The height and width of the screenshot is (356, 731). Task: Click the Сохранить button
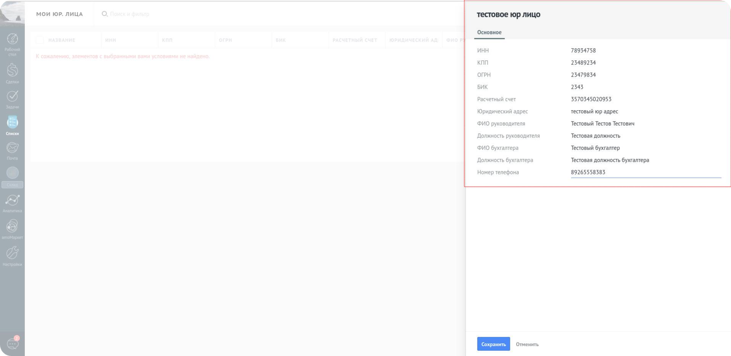493,344
